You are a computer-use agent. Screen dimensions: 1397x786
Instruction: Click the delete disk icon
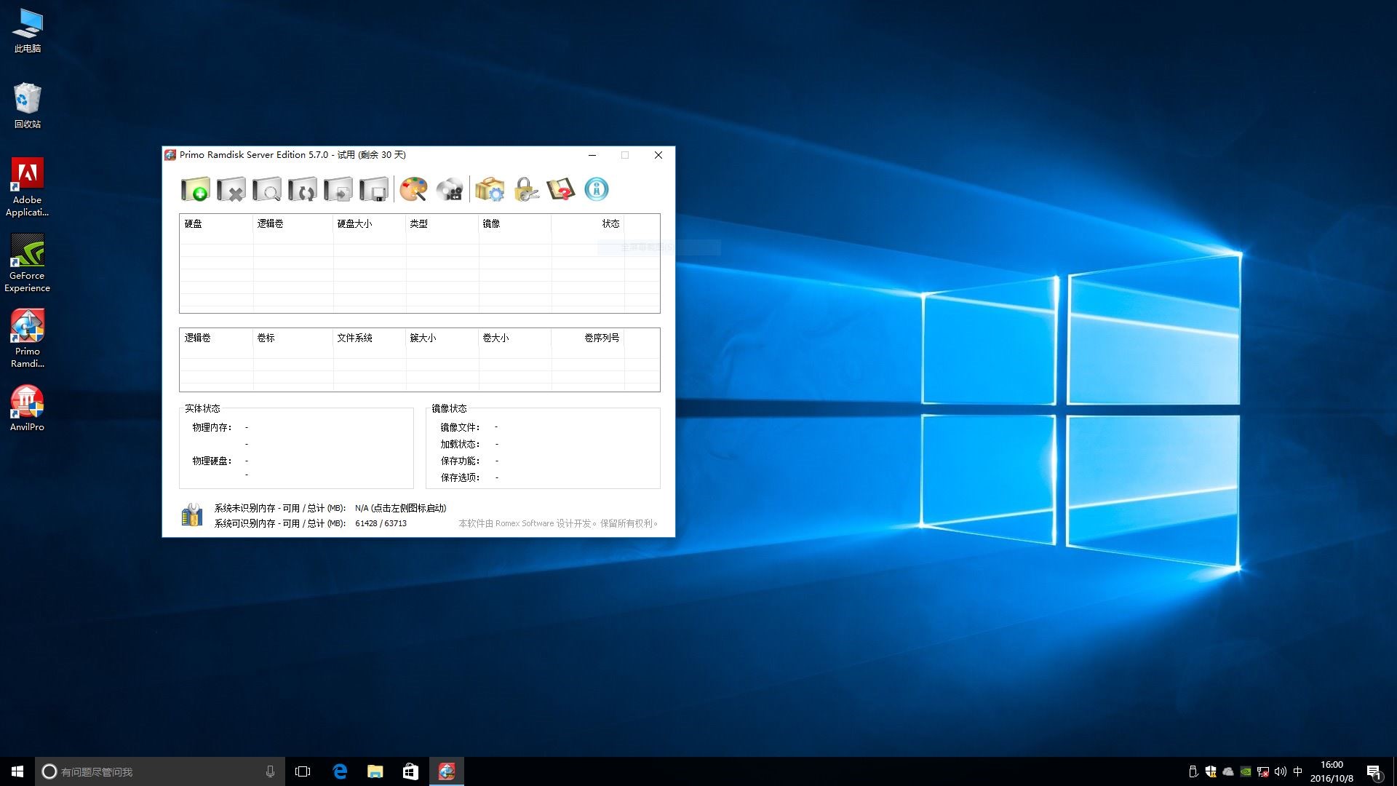(x=231, y=190)
